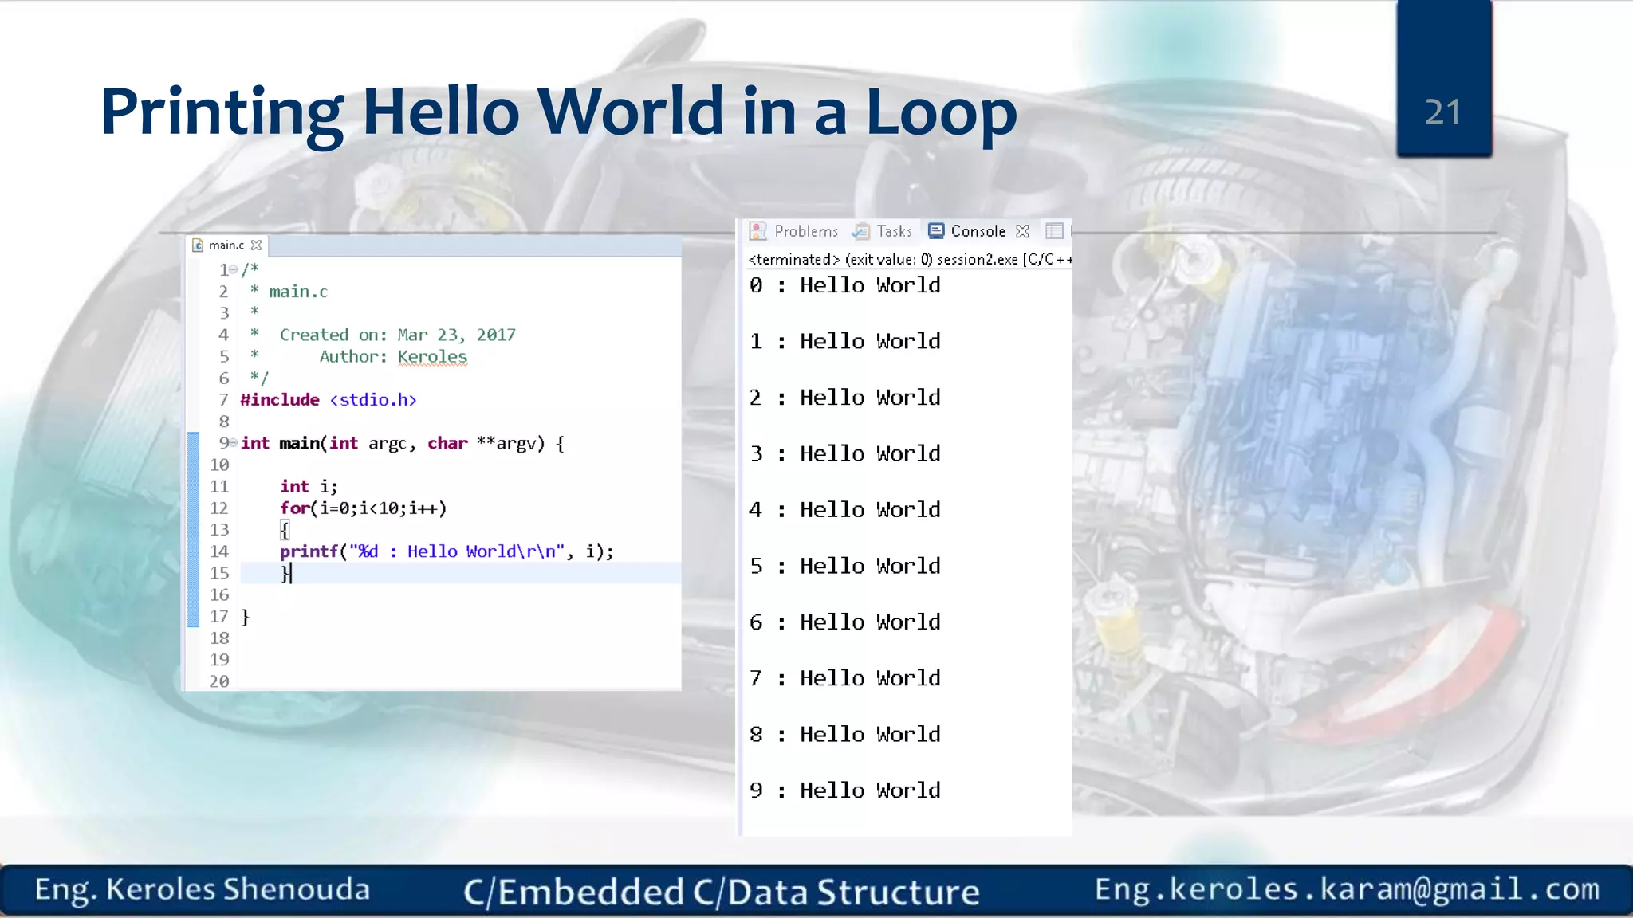
Task: Click the Tasks tab icon
Action: [x=860, y=231]
